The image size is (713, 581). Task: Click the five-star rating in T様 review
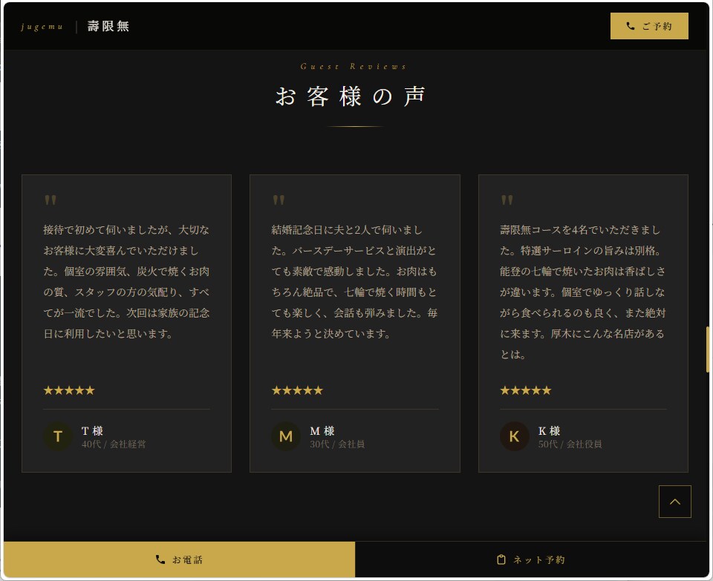click(x=69, y=390)
